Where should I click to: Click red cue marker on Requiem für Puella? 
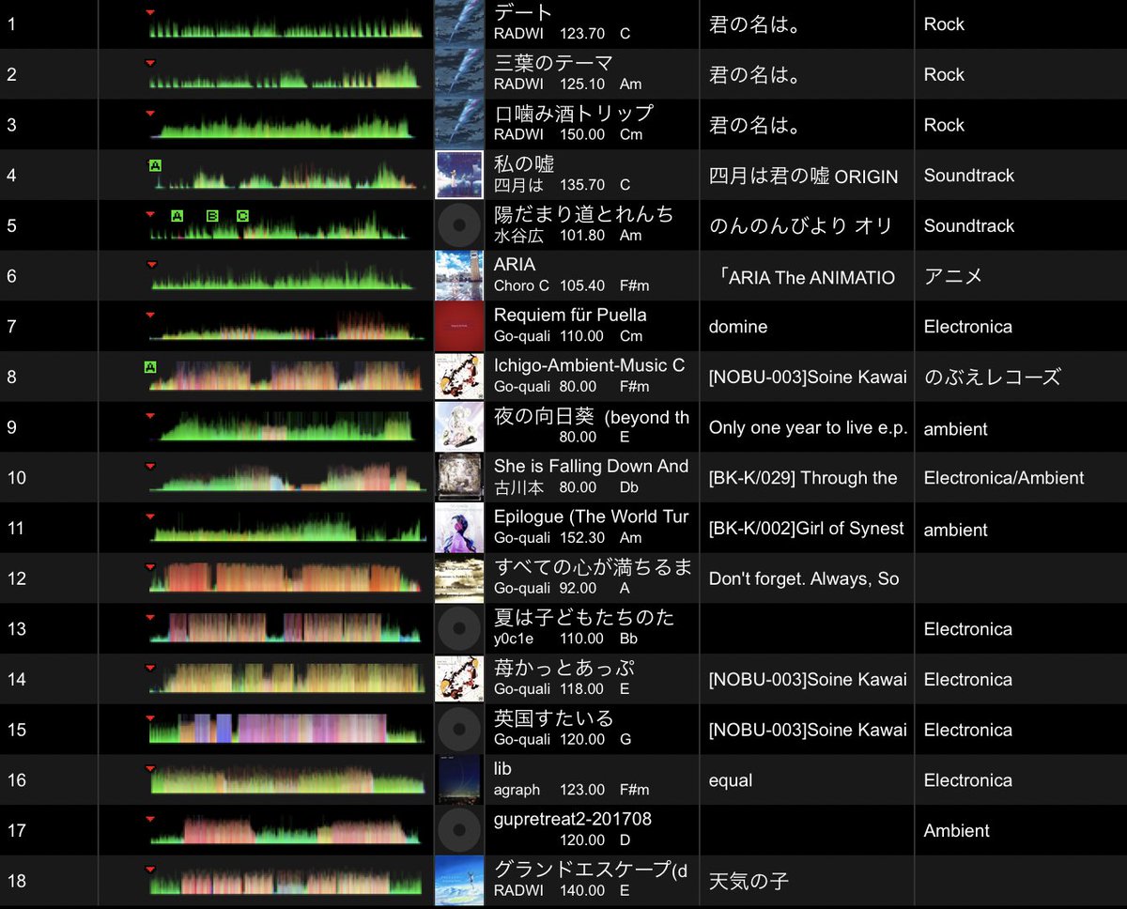pyautogui.click(x=149, y=316)
